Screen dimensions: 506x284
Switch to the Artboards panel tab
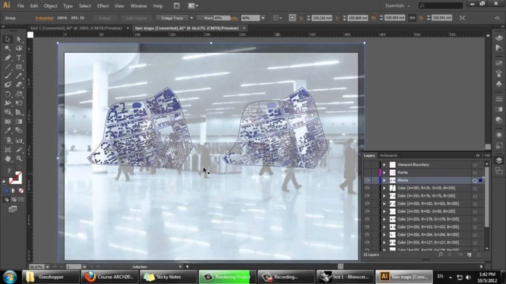(x=389, y=155)
